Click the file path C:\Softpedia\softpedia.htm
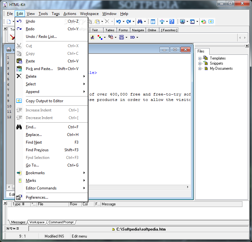The height and width of the screenshot is (242, 252). (x=141, y=229)
